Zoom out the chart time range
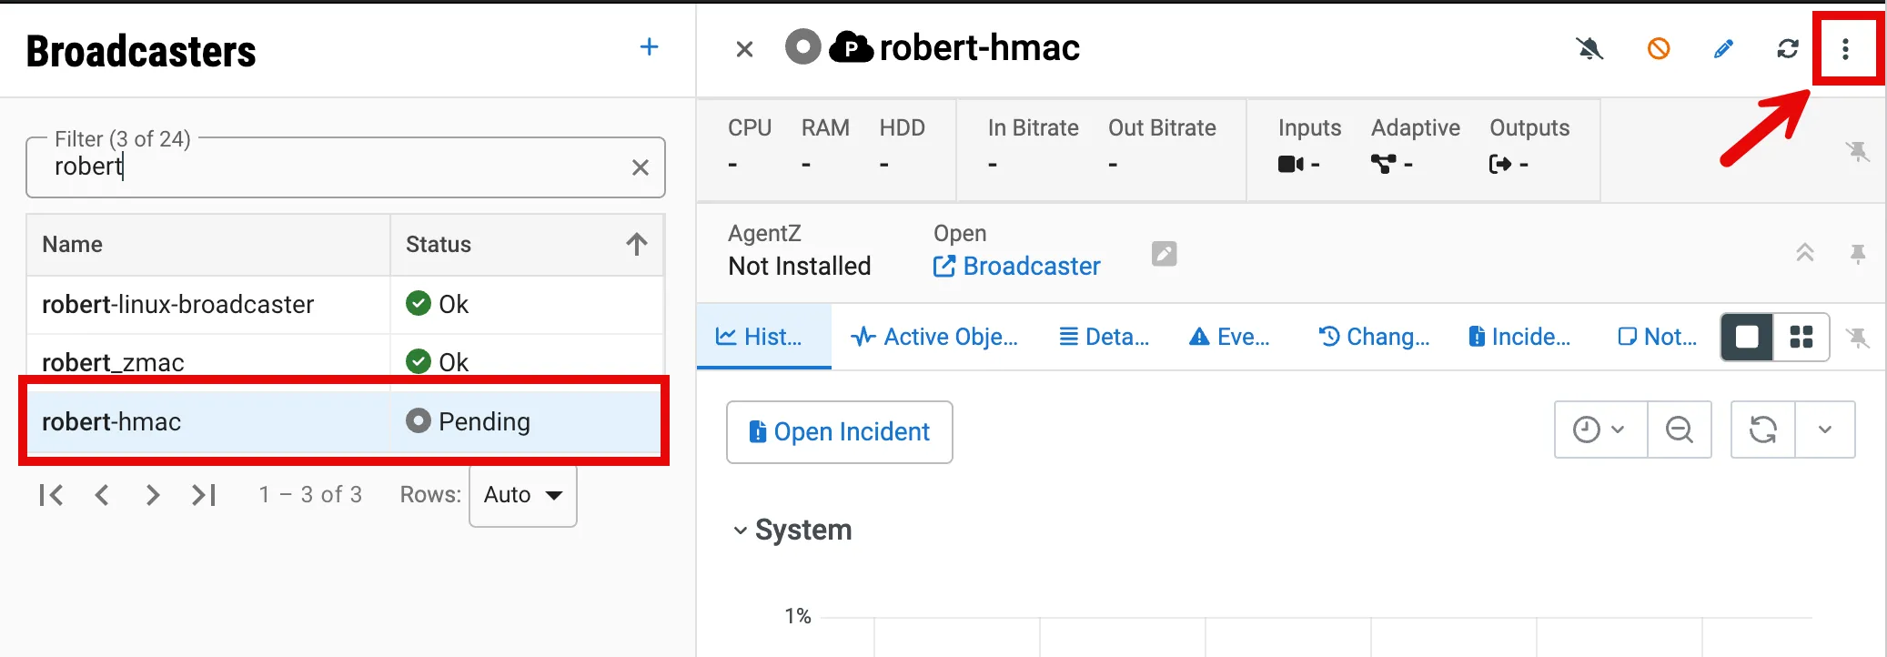The width and height of the screenshot is (1887, 657). click(1680, 430)
